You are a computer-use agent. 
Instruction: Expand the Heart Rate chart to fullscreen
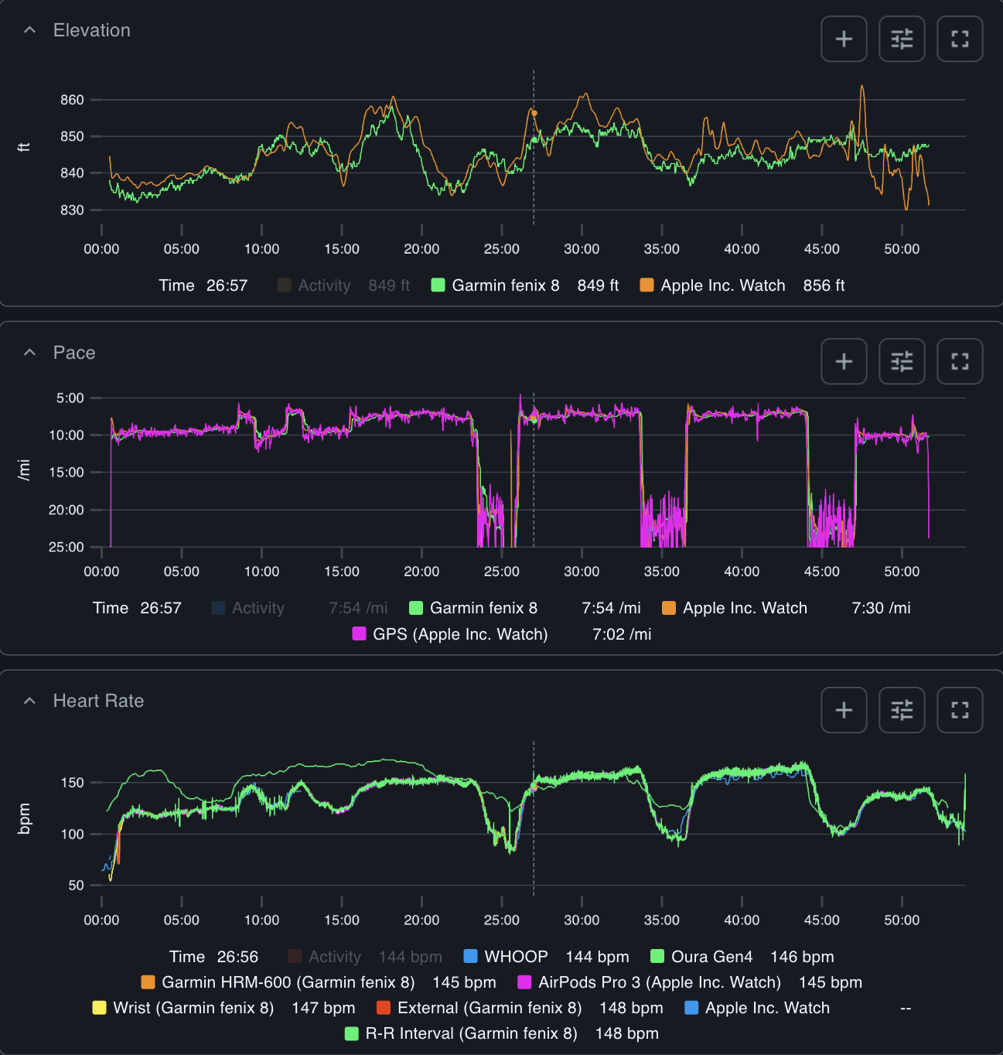tap(960, 709)
